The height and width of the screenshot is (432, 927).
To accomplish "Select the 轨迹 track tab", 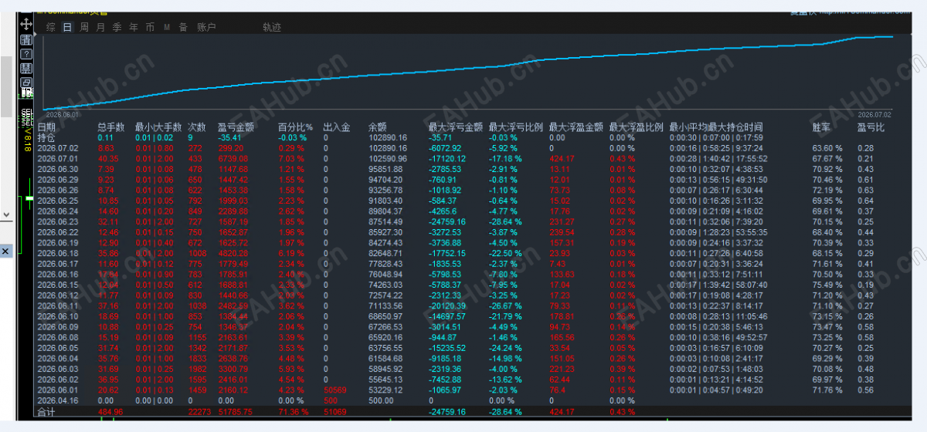I will pyautogui.click(x=272, y=27).
